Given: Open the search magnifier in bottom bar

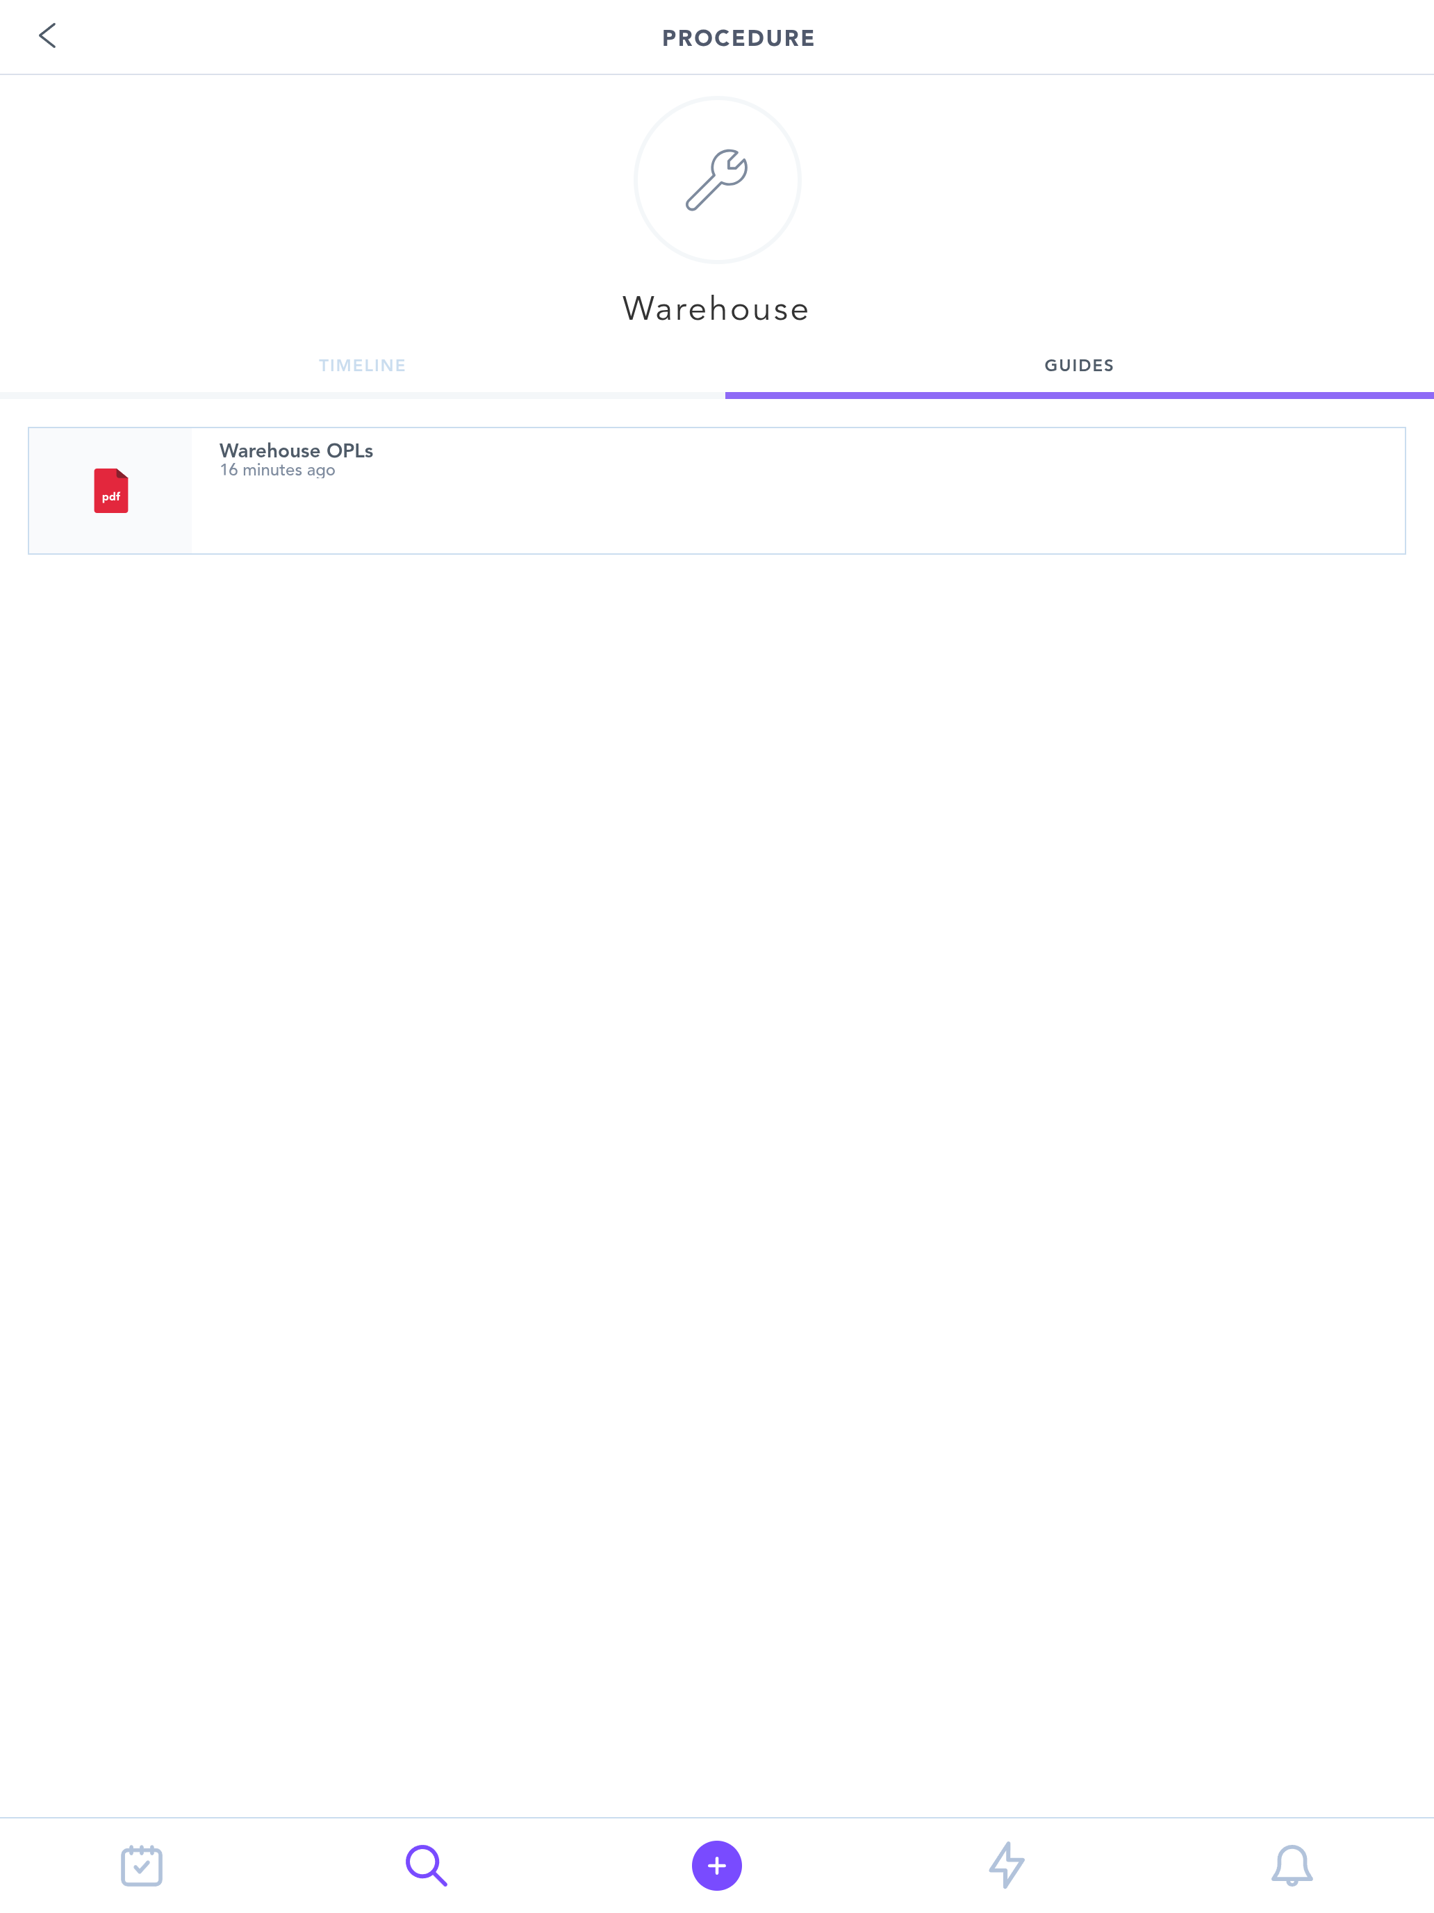Looking at the screenshot, I should pyautogui.click(x=427, y=1866).
